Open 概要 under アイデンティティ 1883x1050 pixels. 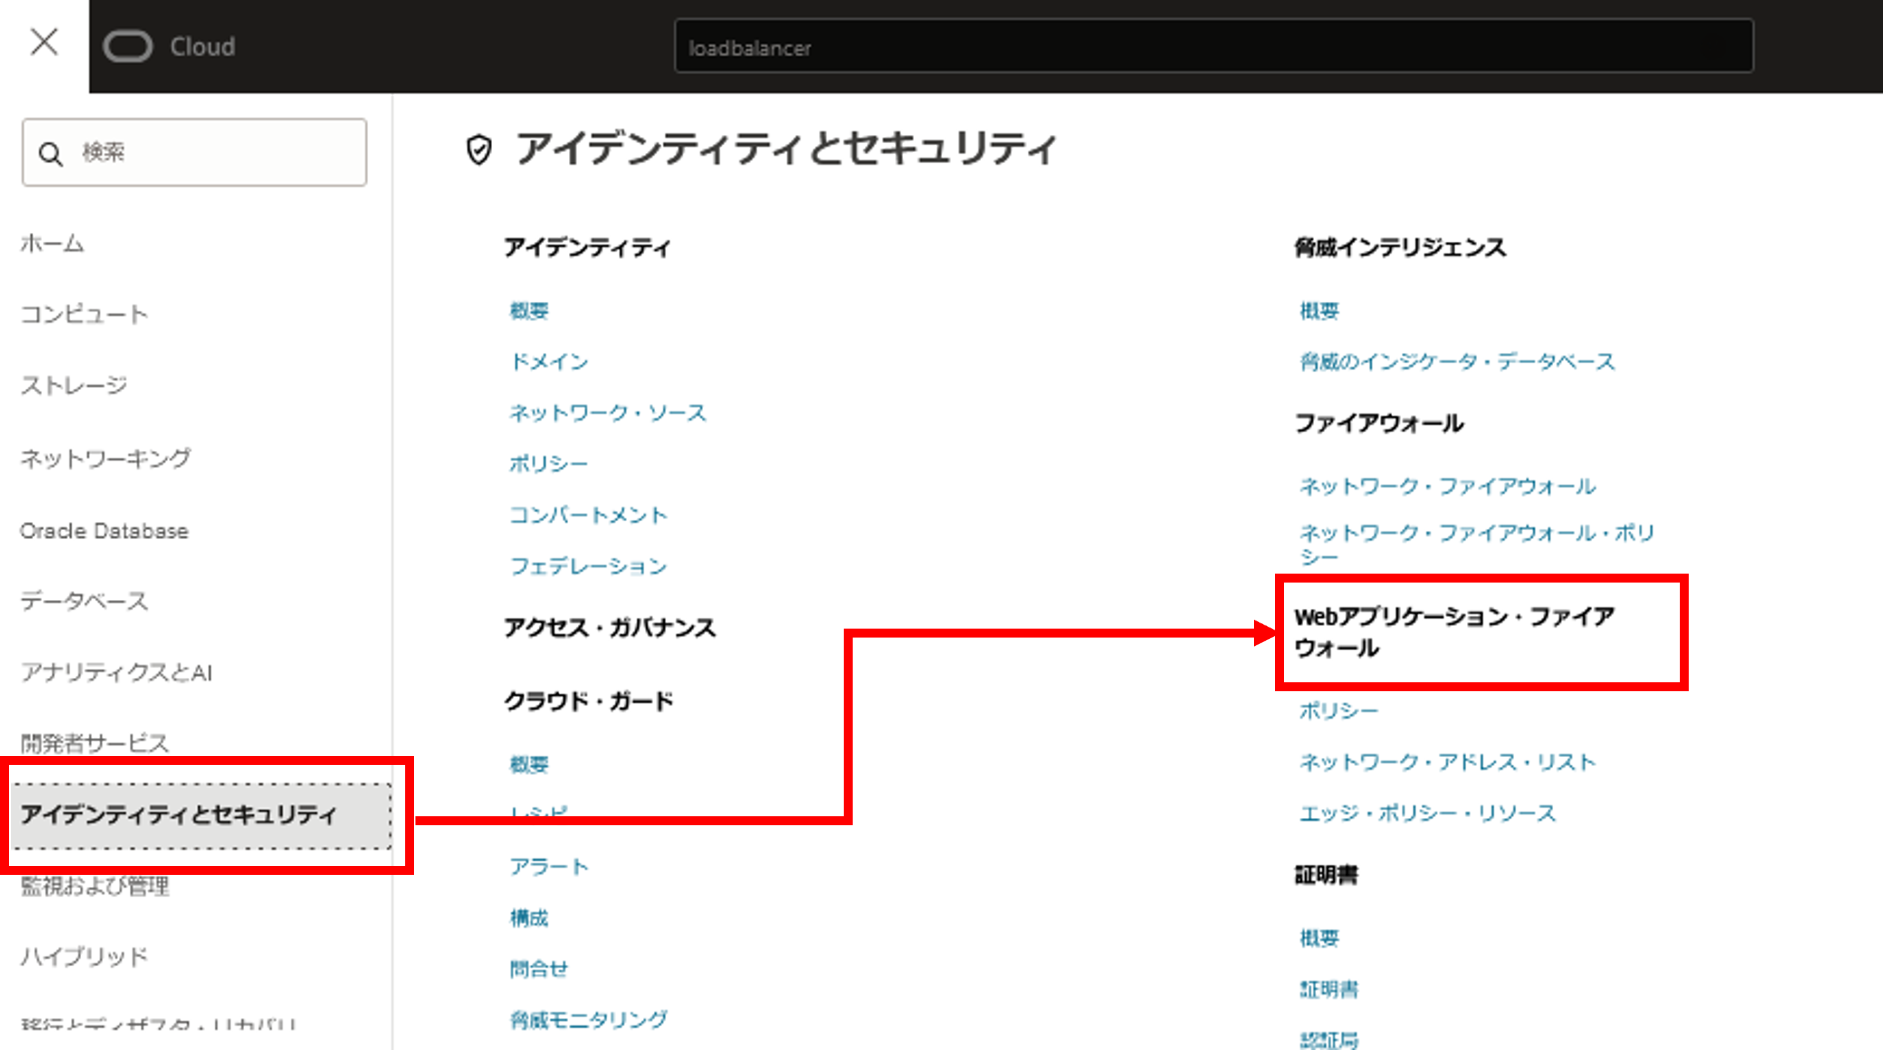(x=529, y=311)
